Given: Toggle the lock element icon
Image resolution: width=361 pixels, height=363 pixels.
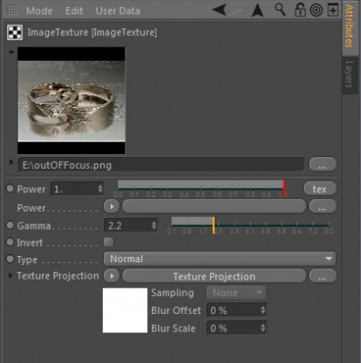Looking at the screenshot, I should click(299, 10).
